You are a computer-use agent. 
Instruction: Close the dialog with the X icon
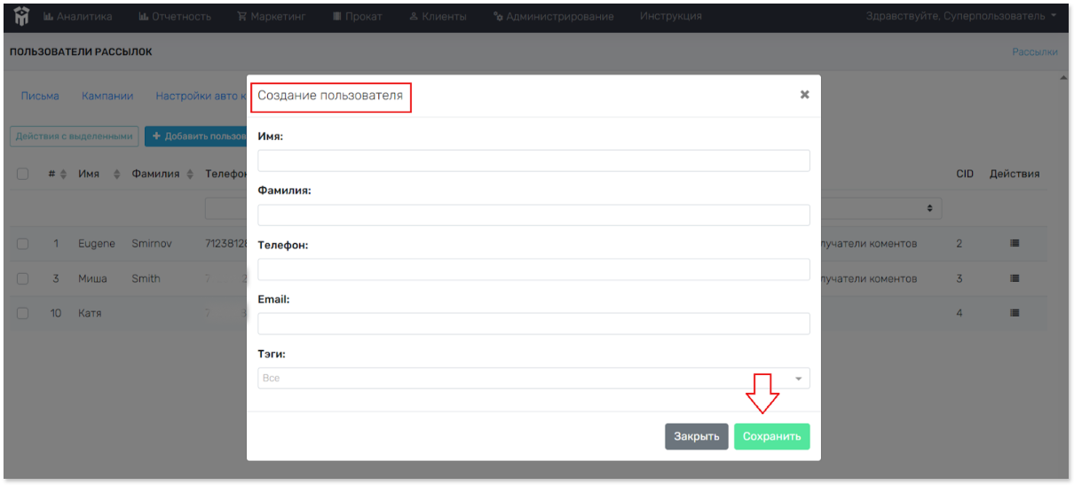click(804, 95)
